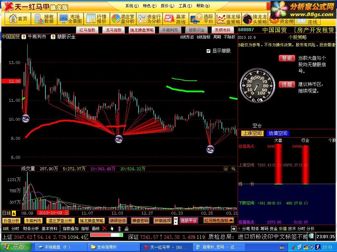Click the 空仓 position gauge dial
The image size is (337, 252).
tap(257, 86)
